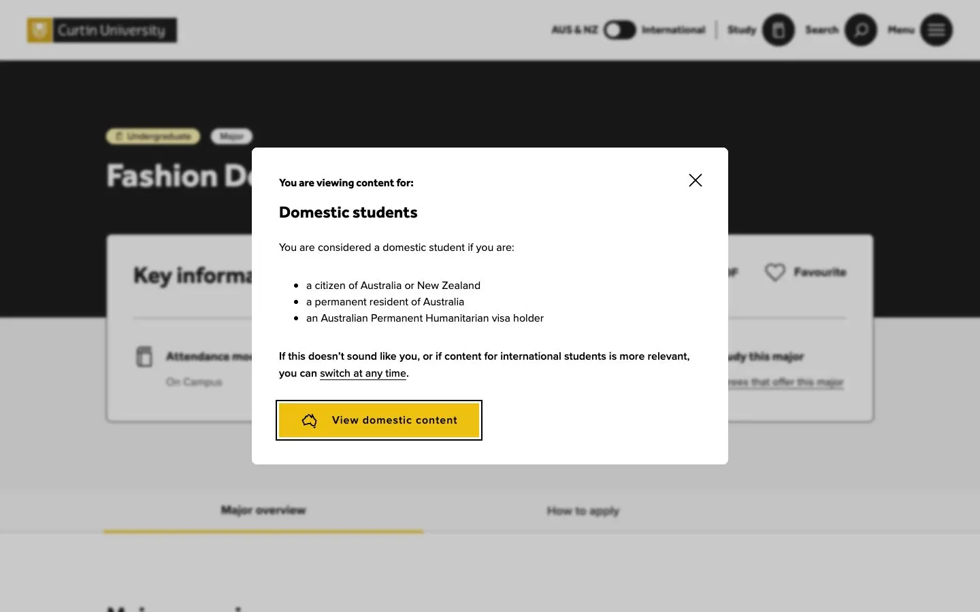
Task: Click the Favourite heart icon
Action: click(x=775, y=272)
